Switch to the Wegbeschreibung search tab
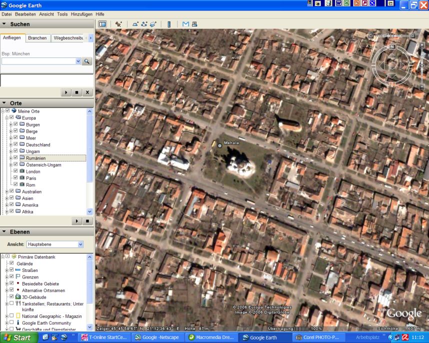 (68, 38)
